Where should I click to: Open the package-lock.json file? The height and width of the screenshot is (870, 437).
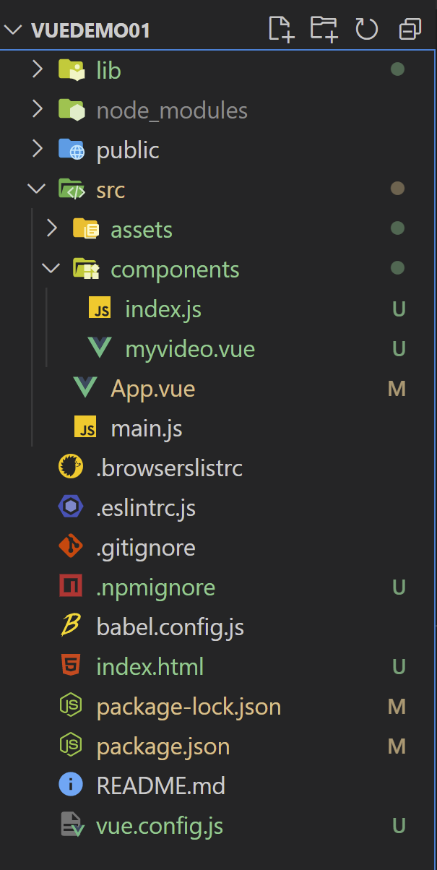coord(189,707)
